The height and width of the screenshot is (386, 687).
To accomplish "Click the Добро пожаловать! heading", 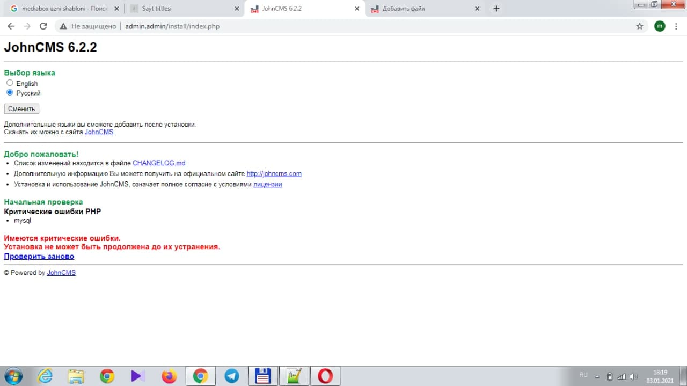I will (41, 154).
